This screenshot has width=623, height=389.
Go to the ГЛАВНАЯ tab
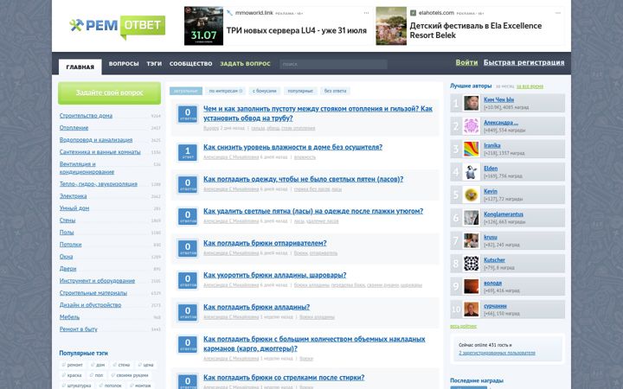[80, 67]
